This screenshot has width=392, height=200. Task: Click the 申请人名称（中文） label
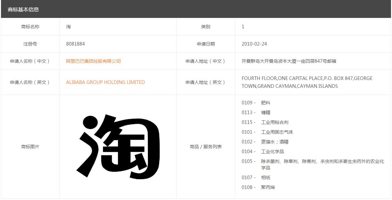click(x=30, y=61)
